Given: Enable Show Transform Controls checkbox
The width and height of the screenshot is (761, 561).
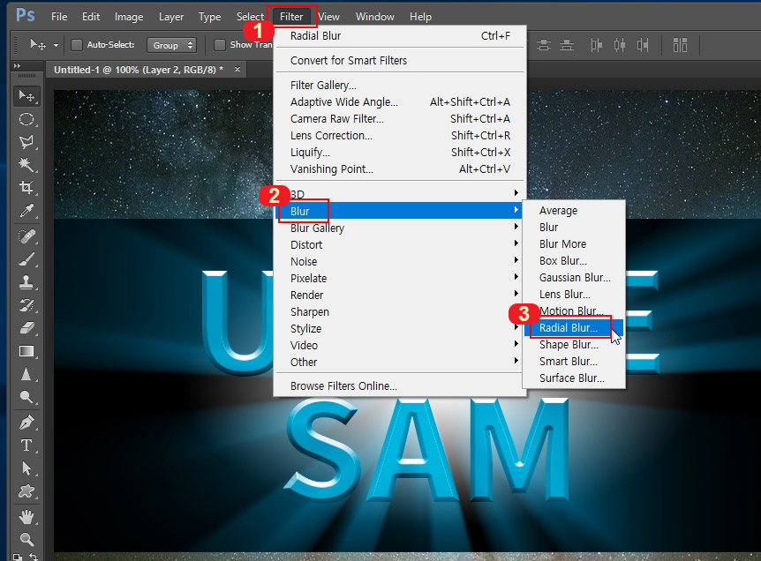Looking at the screenshot, I should point(220,45).
